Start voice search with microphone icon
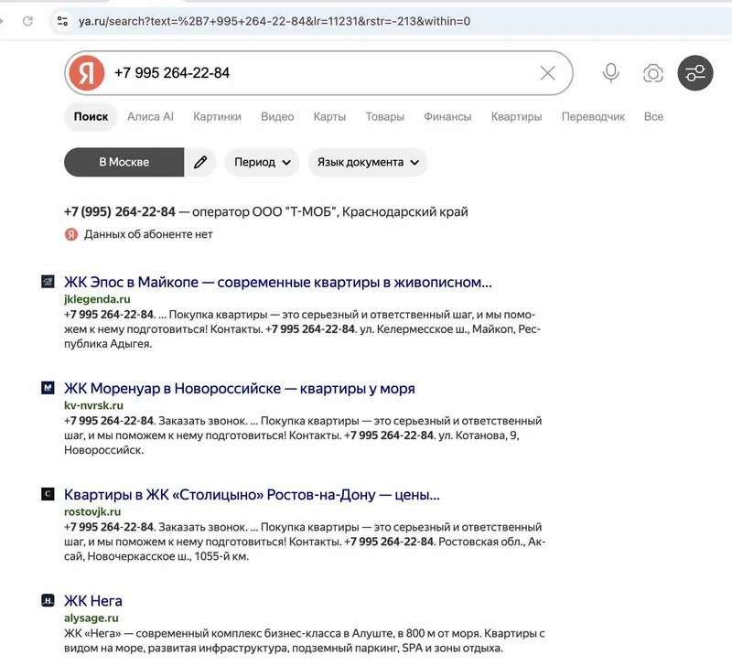This screenshot has height=666, width=732. coord(610,73)
